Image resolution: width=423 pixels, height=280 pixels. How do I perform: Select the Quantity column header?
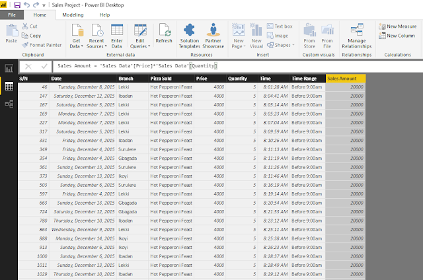pyautogui.click(x=243, y=79)
